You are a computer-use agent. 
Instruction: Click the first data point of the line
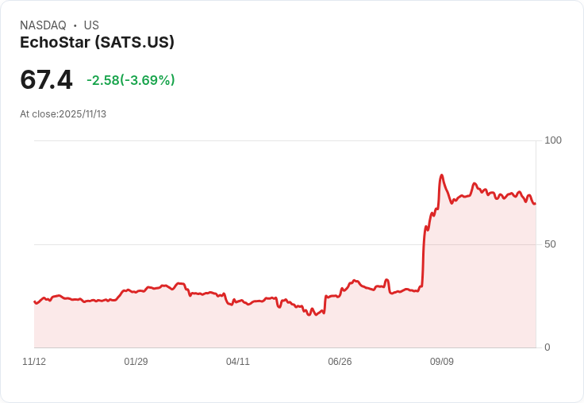(x=35, y=301)
